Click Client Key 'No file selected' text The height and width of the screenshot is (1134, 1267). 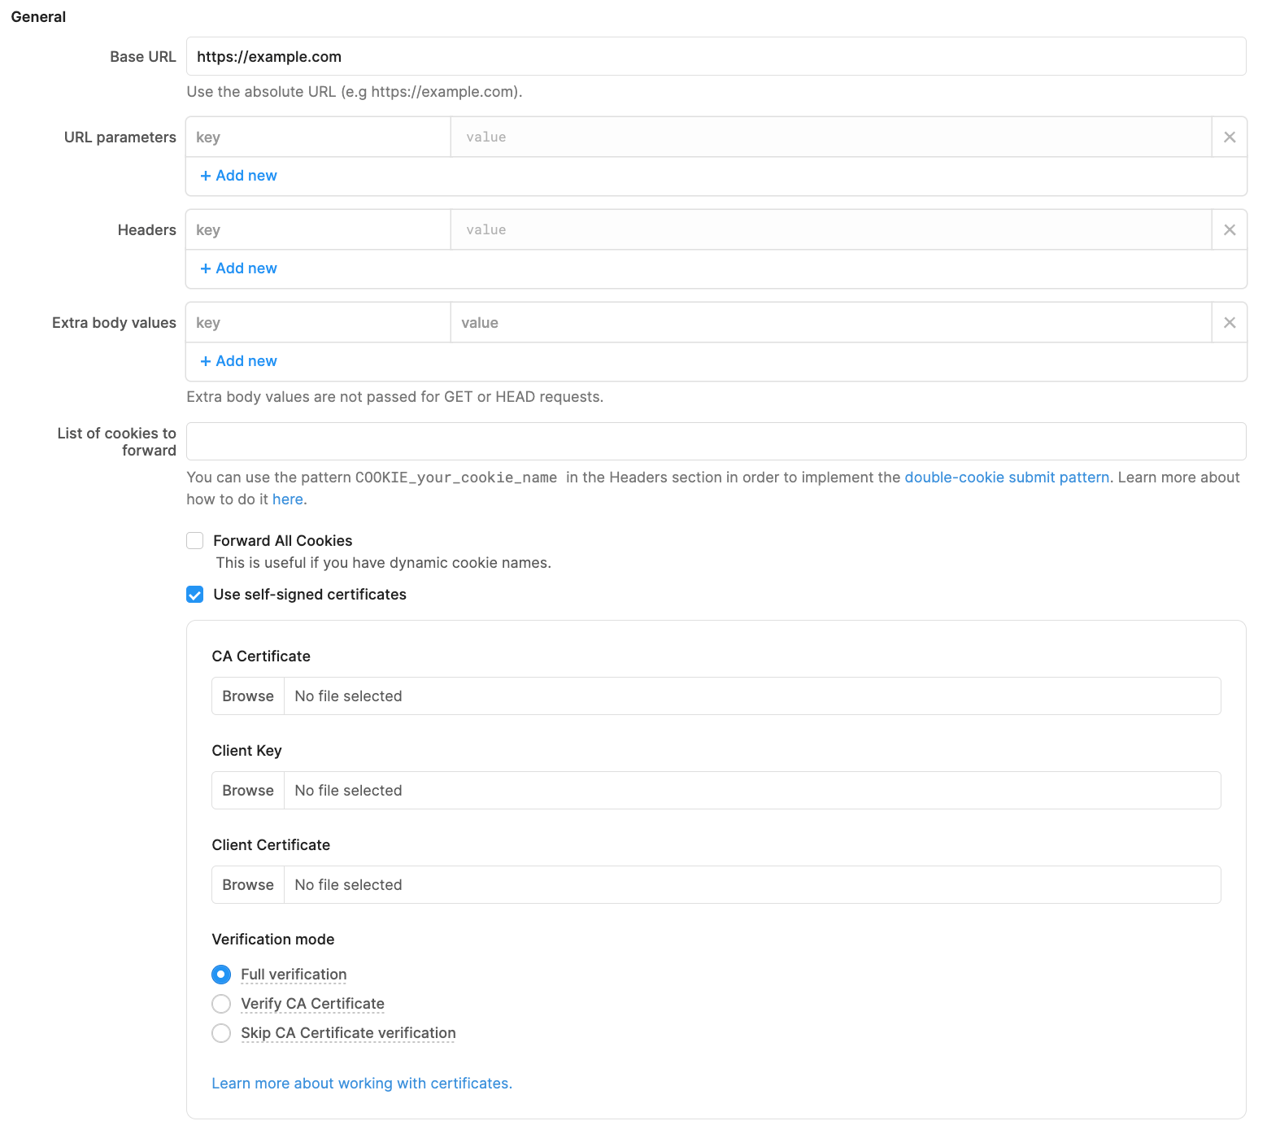[x=348, y=791]
